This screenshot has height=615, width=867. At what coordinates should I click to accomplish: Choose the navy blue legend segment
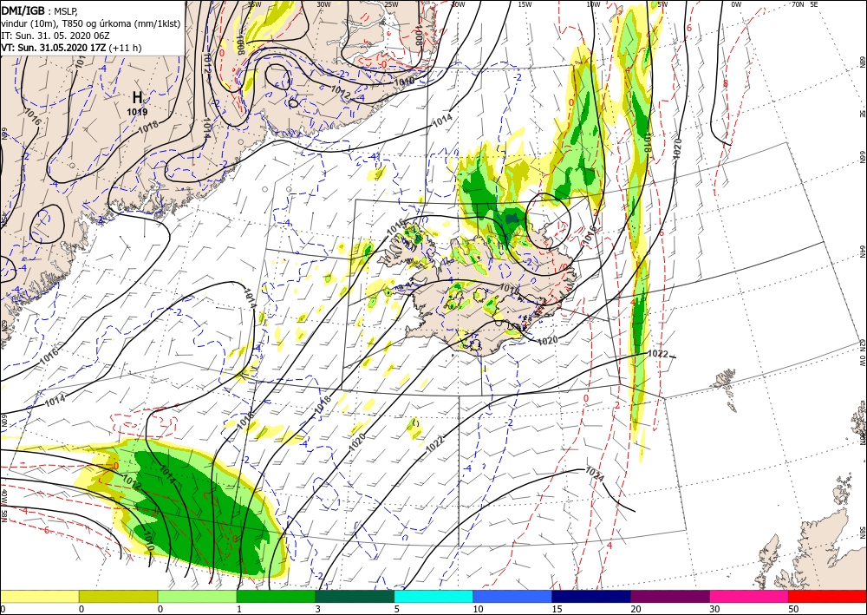tap(591, 596)
